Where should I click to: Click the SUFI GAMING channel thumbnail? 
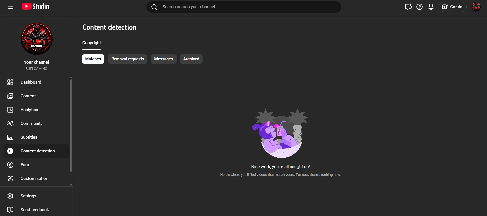point(37,39)
